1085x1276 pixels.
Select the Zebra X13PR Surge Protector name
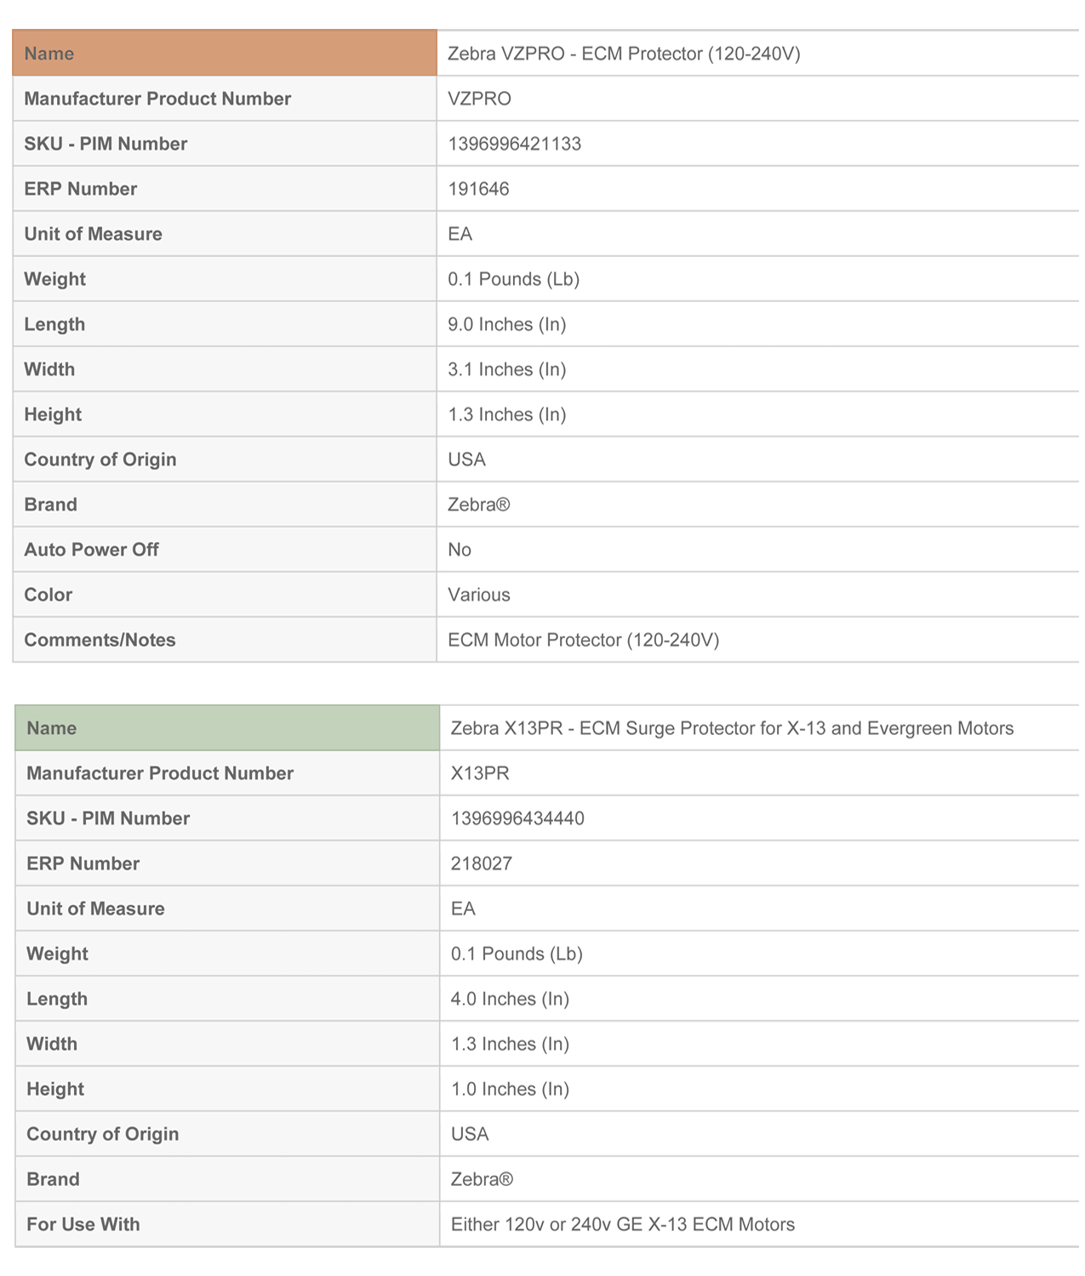pos(732,728)
